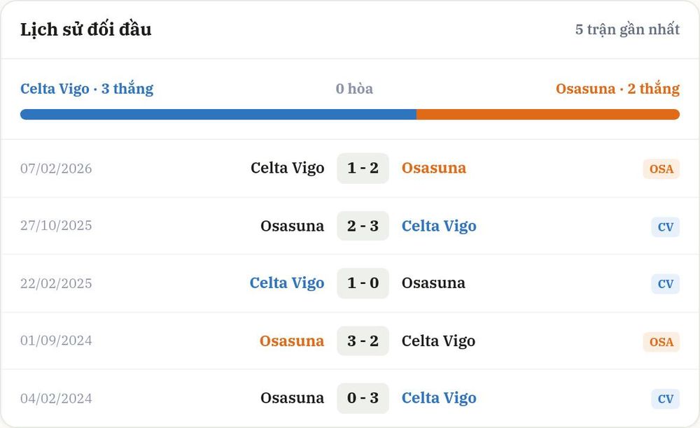This screenshot has width=700, height=428.
Task: Select the 1 - 2 score box
Action: point(363,168)
